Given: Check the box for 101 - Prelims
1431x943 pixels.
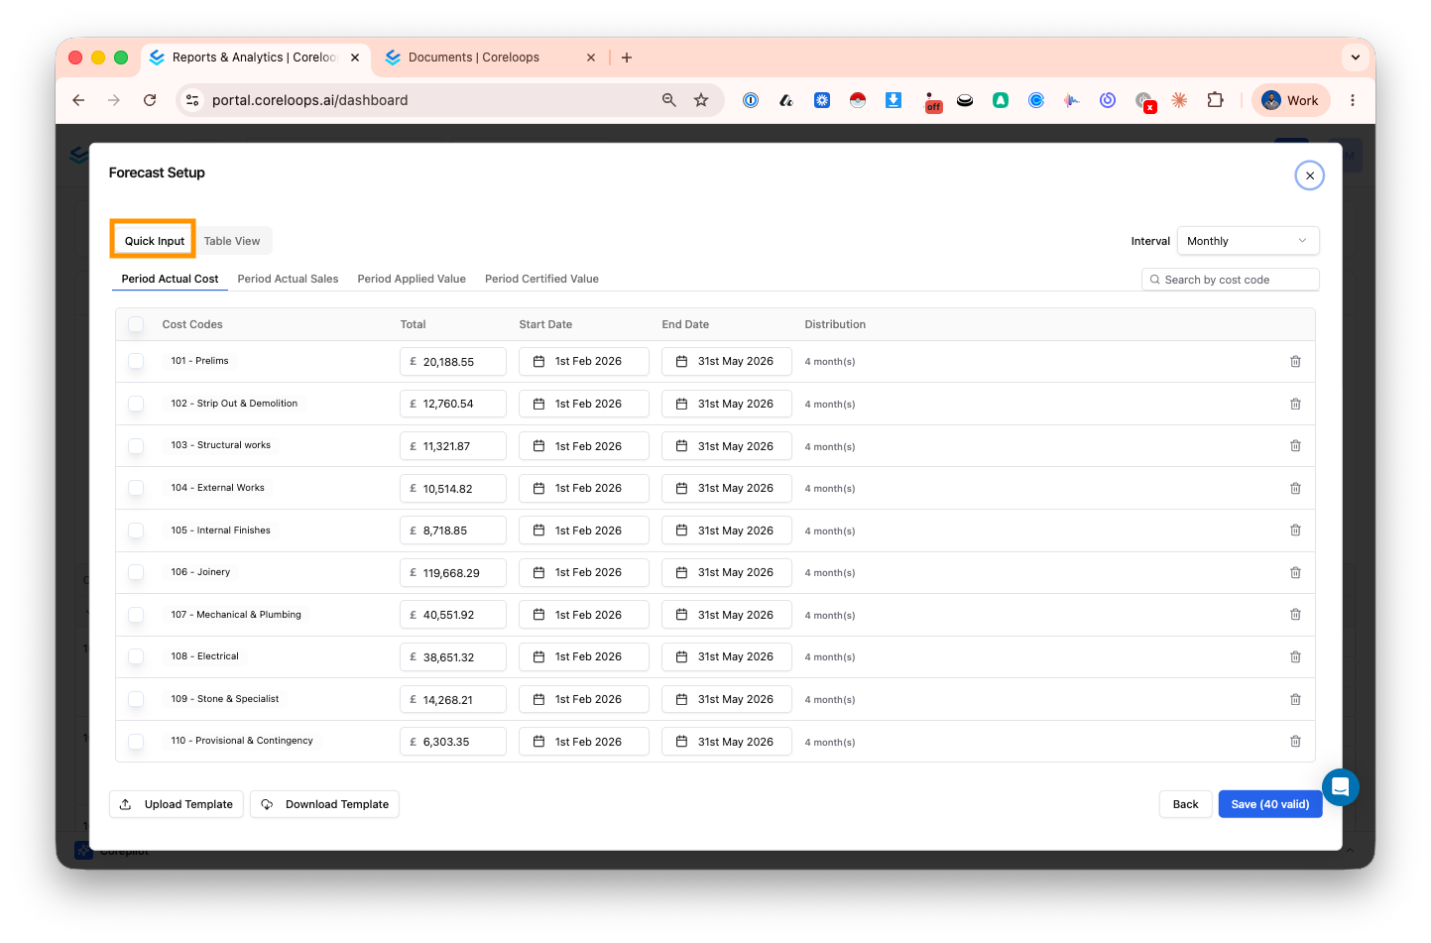Looking at the screenshot, I should (x=136, y=362).
